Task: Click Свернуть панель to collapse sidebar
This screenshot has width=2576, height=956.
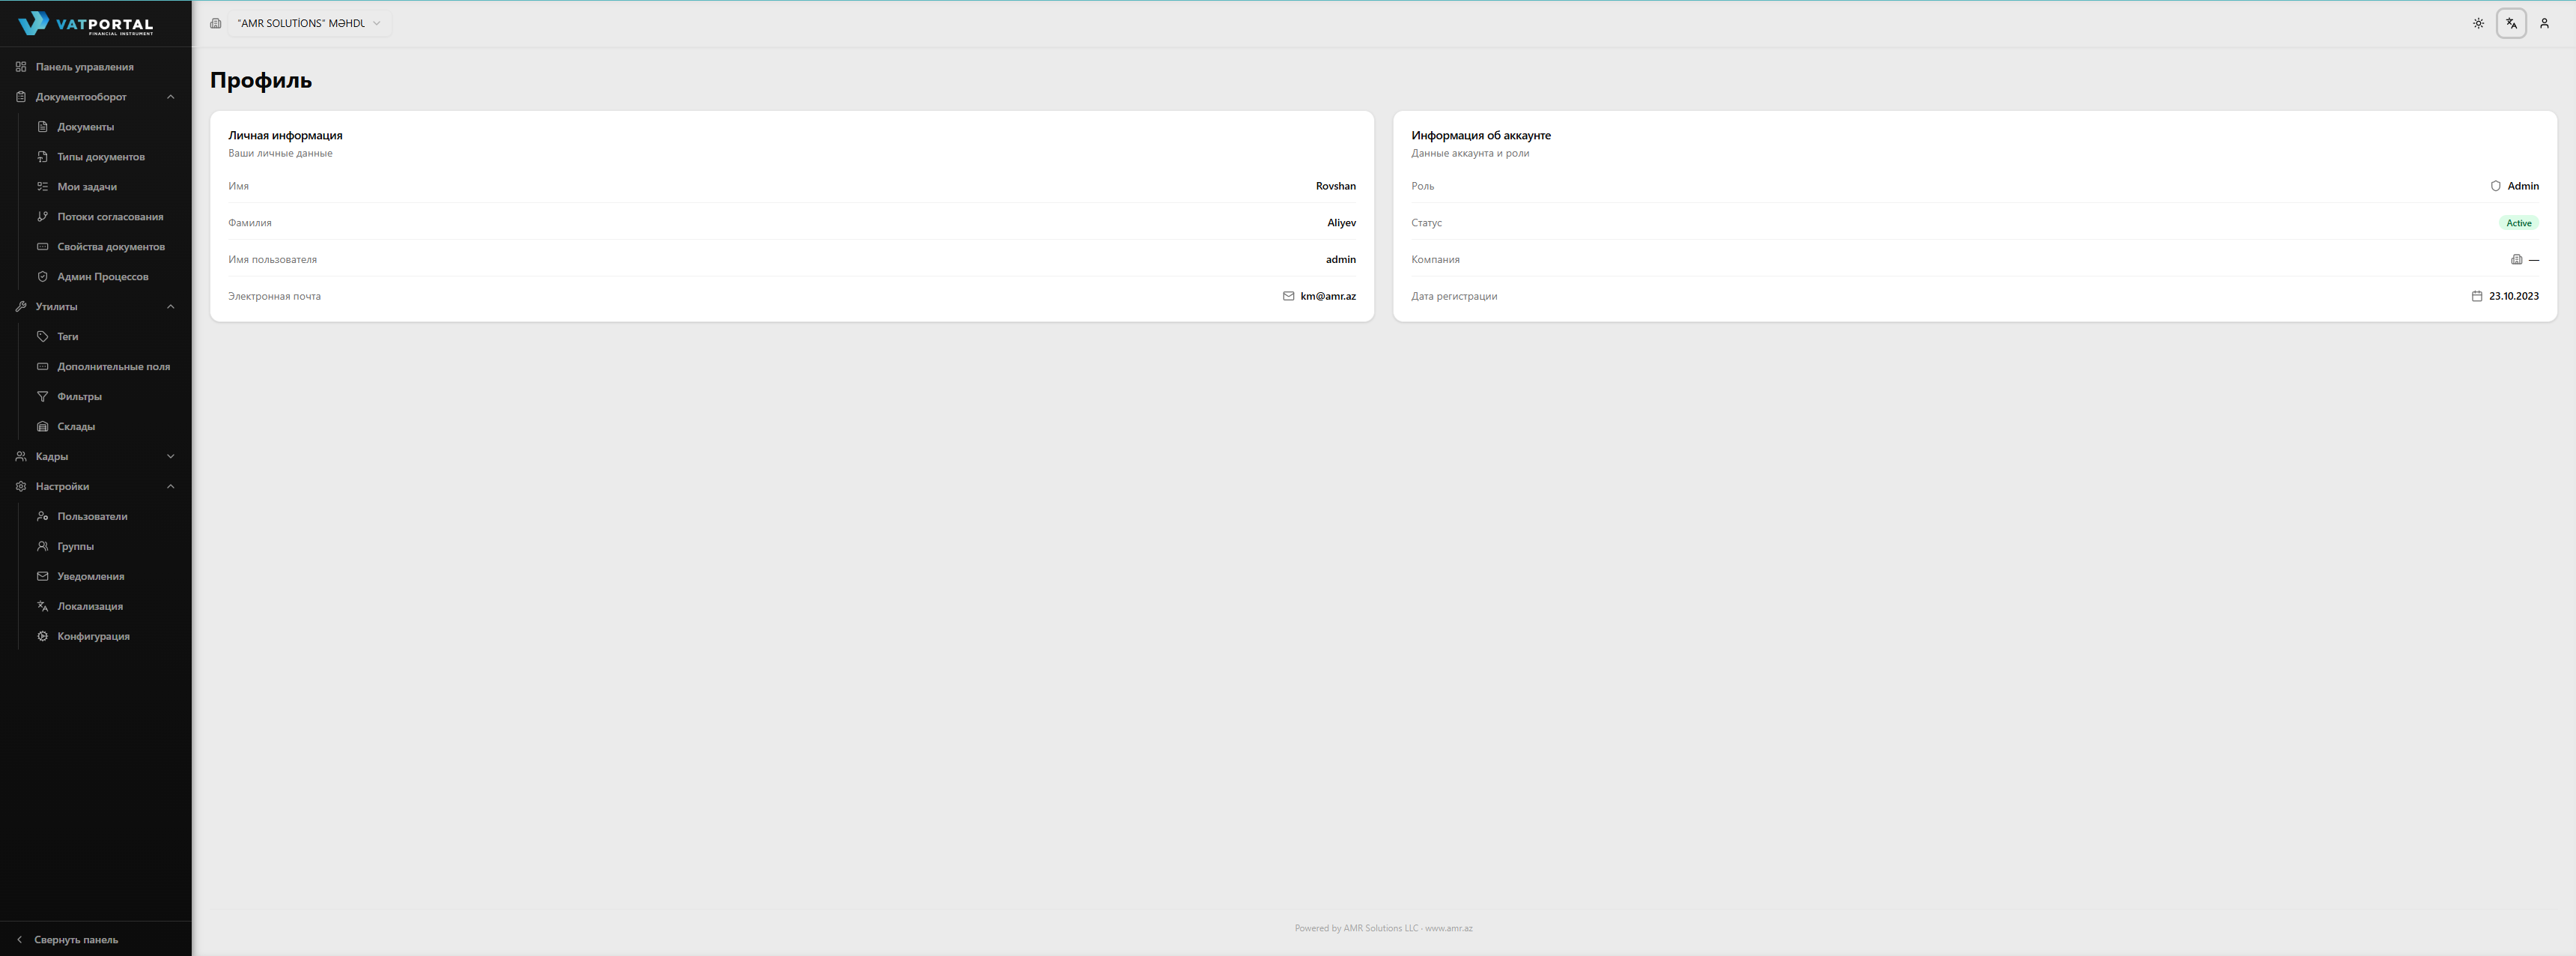Action: click(75, 940)
